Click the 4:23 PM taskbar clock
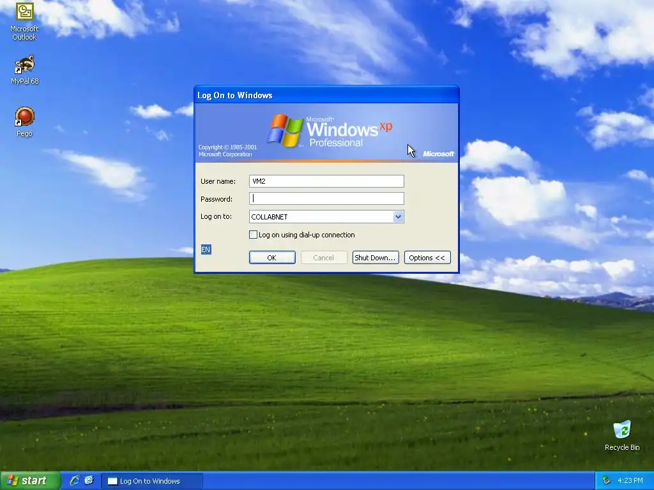The height and width of the screenshot is (490, 654). (x=630, y=480)
